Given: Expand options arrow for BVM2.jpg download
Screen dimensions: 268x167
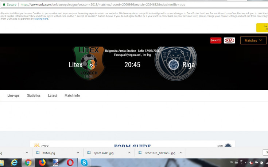Looking at the screenshot, I should [x=78, y=153].
